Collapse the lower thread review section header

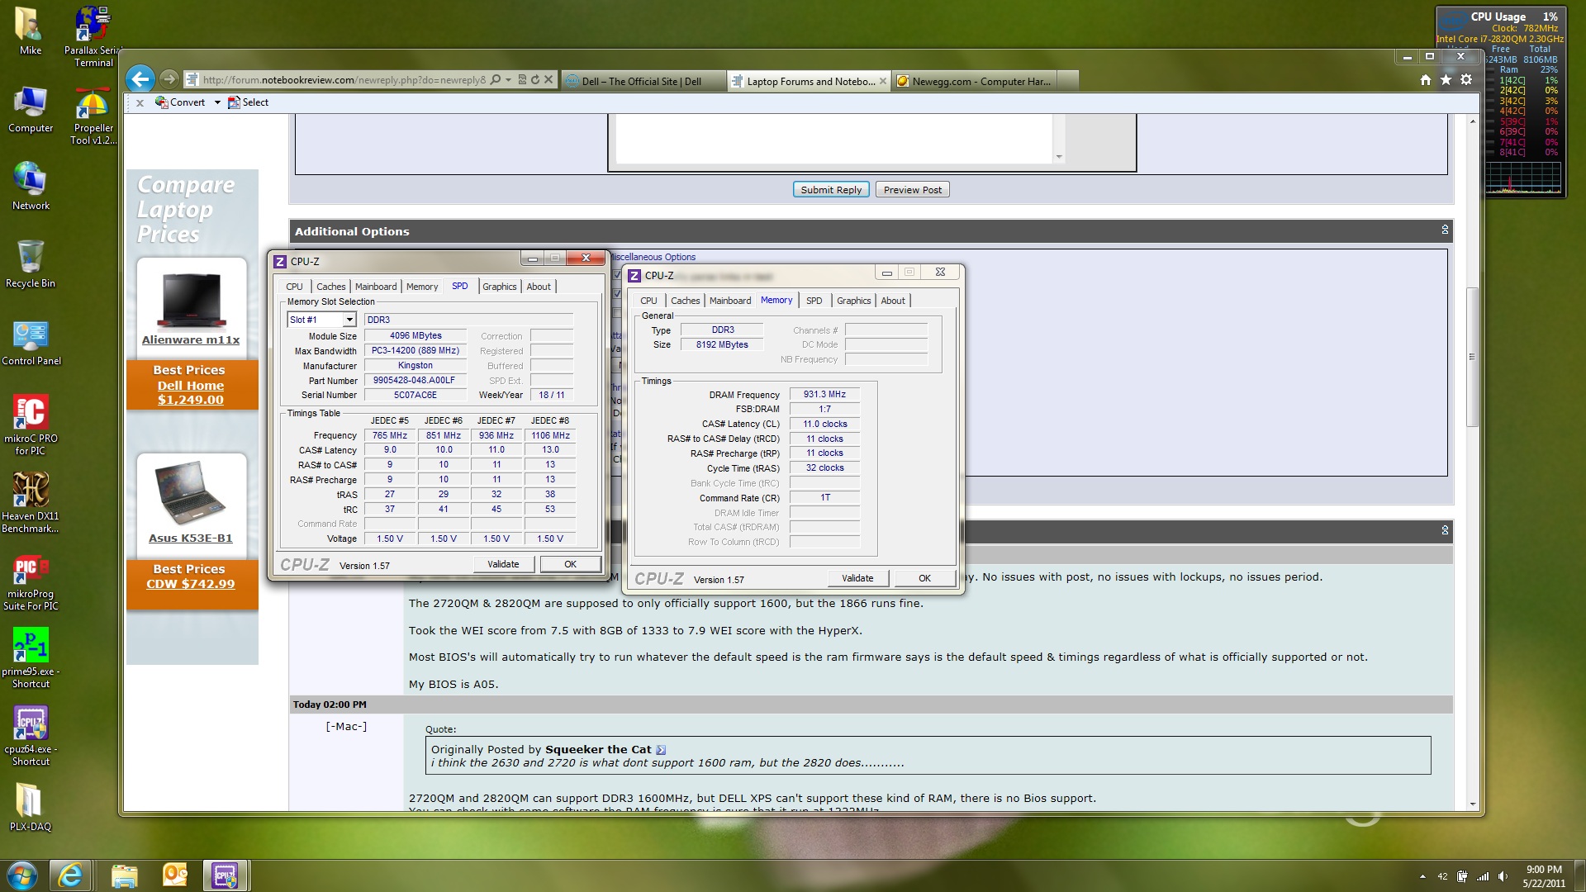point(1445,530)
